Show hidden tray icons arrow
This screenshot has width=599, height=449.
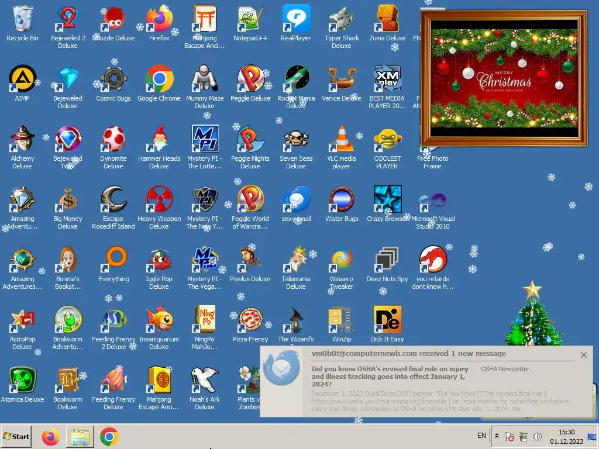pyautogui.click(x=497, y=436)
